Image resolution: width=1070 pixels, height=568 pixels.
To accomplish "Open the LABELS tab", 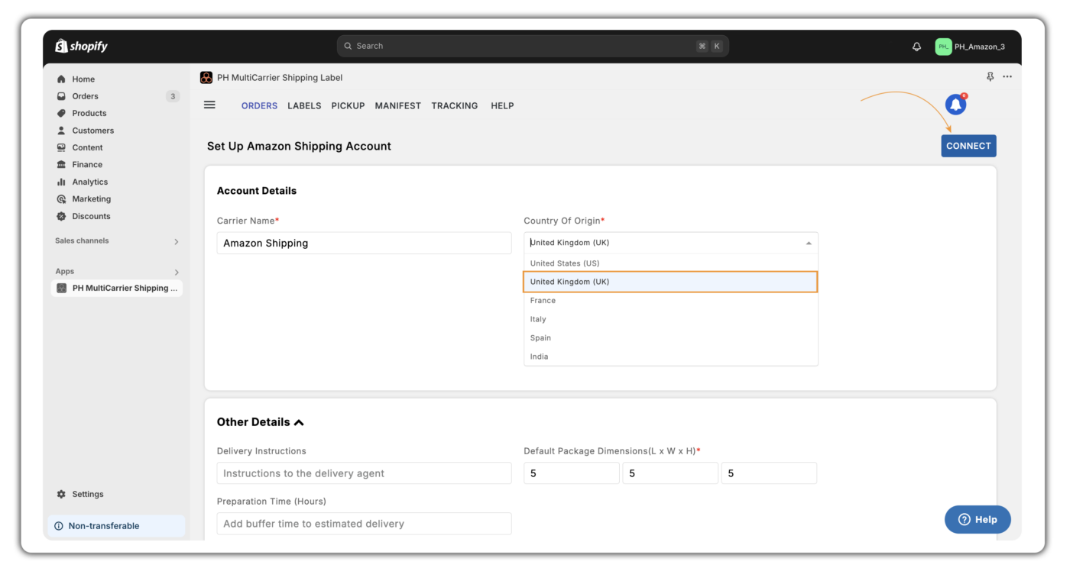I will pos(304,105).
